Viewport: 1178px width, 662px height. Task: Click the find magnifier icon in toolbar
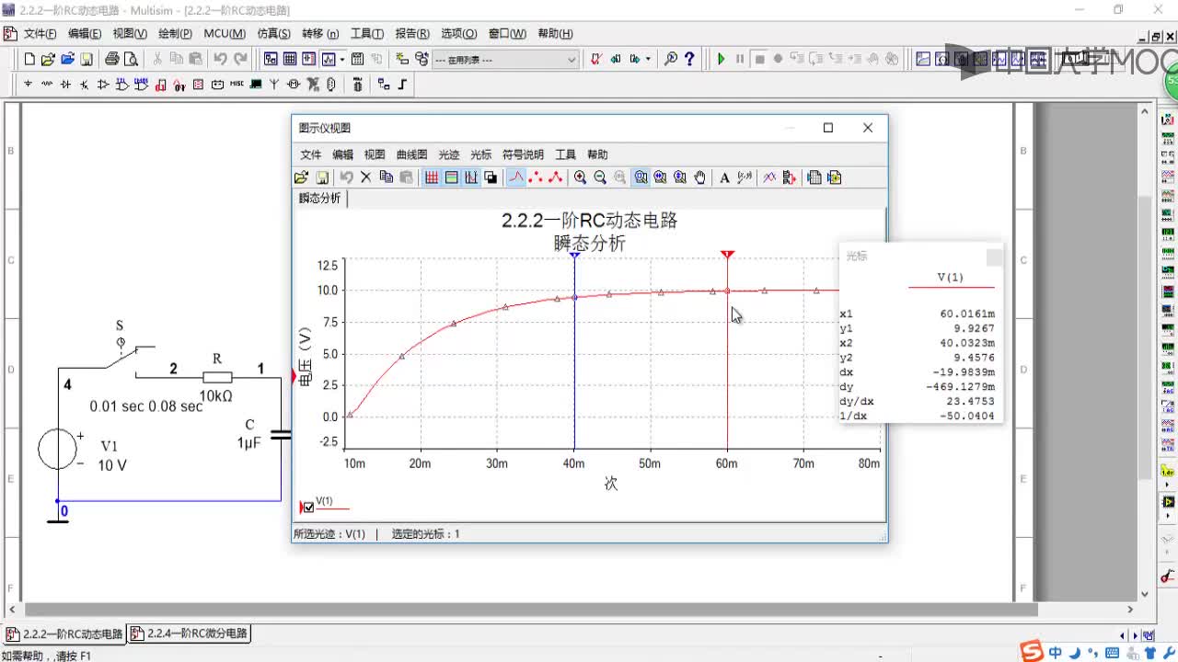pyautogui.click(x=671, y=59)
